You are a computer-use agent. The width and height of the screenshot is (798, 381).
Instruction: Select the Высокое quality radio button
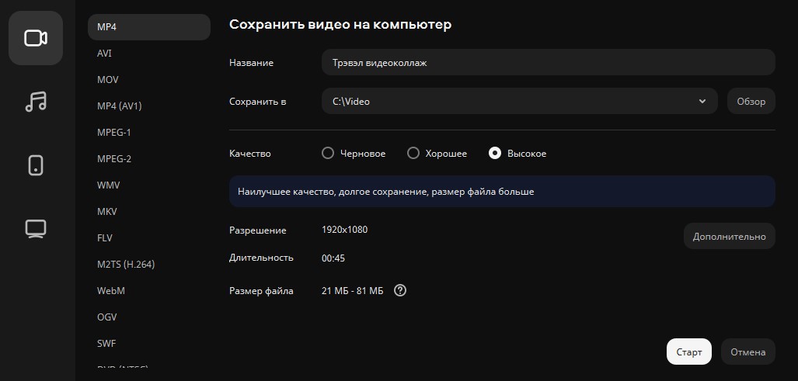[495, 154]
